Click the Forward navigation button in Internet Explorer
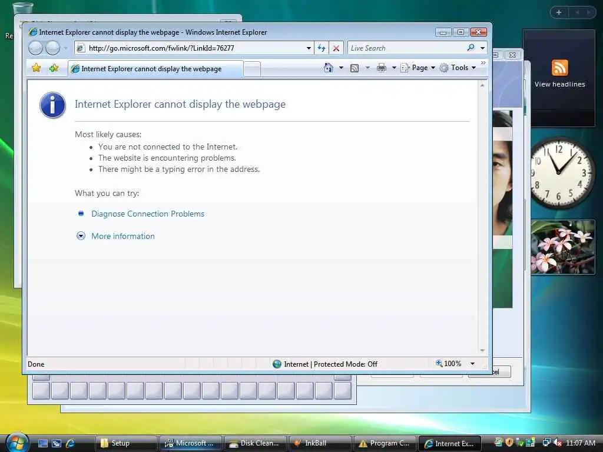 point(52,48)
